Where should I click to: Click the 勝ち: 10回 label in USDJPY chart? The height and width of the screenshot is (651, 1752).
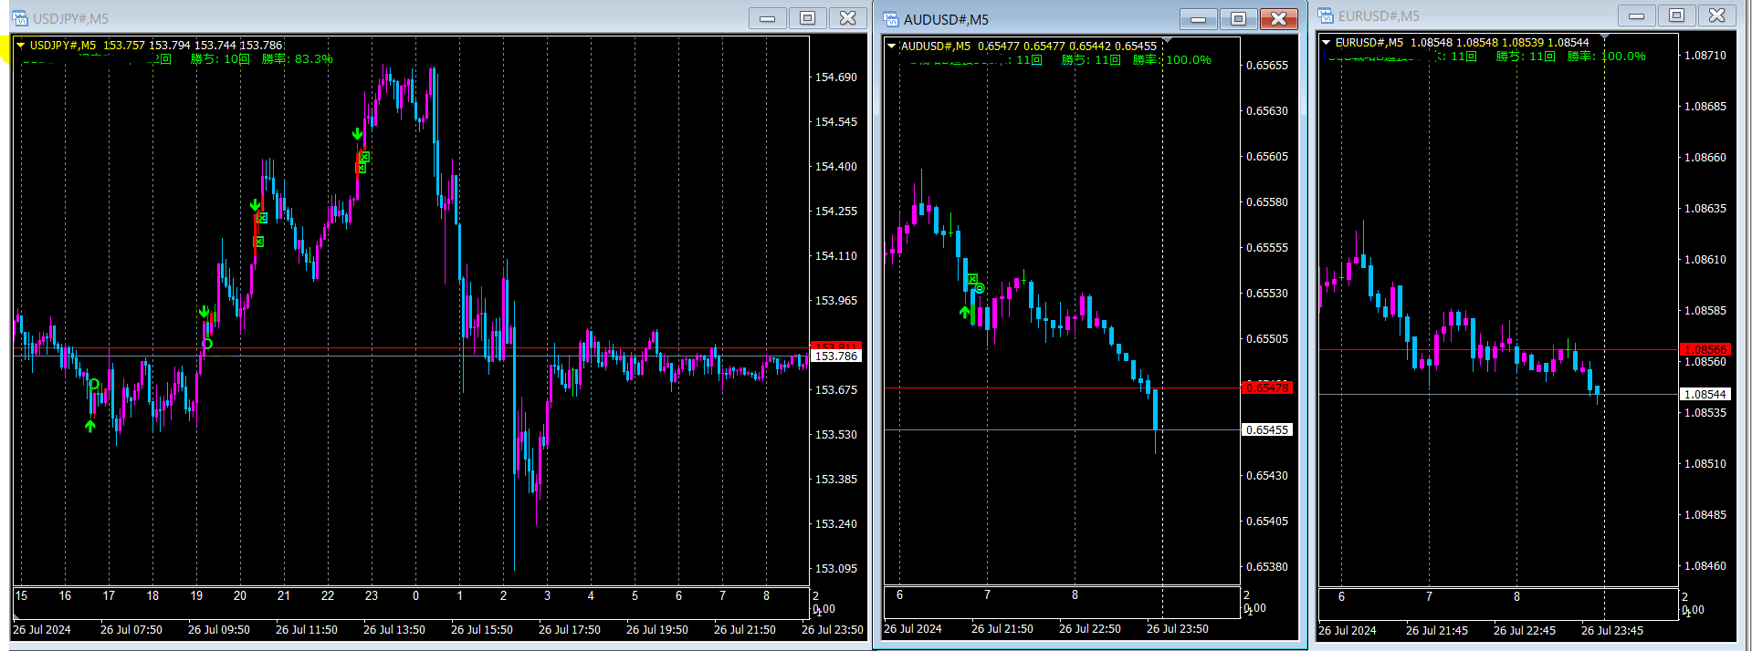(220, 58)
